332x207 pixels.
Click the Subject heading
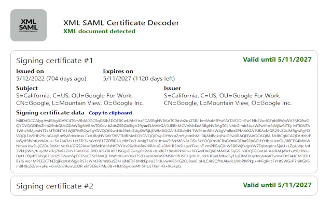coord(27,88)
